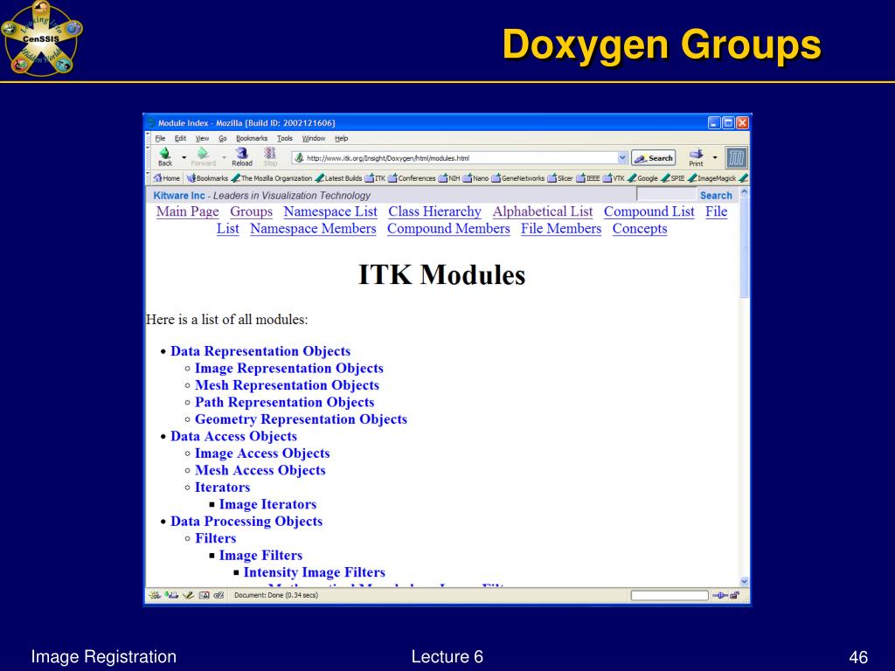Follow the Groups navigation link
This screenshot has height=671, width=895.
[x=251, y=211]
